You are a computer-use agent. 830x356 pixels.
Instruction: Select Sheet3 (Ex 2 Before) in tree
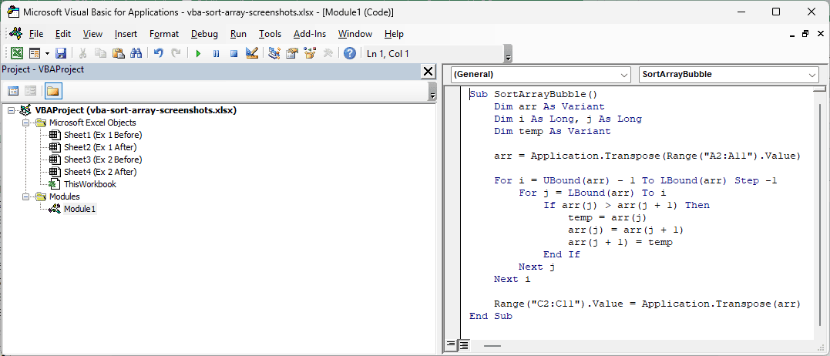[102, 160]
